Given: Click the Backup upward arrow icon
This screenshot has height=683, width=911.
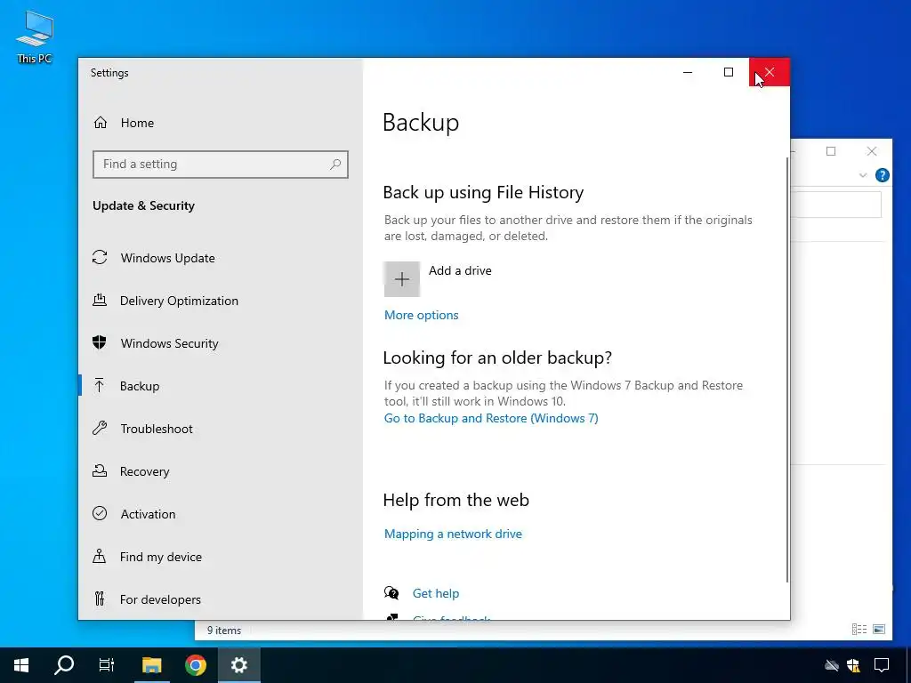Looking at the screenshot, I should click(x=100, y=385).
